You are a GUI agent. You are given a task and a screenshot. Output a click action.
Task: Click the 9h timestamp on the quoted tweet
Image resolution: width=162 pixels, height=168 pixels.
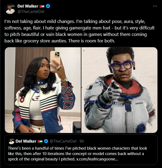(82, 141)
